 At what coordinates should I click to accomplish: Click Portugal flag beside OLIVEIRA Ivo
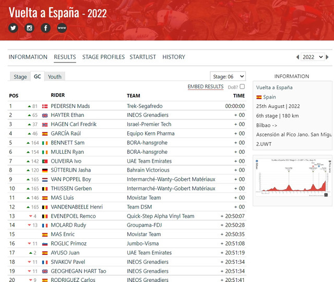(45, 161)
